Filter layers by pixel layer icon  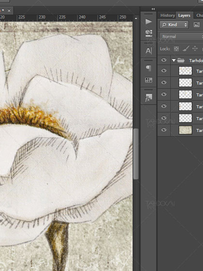(197, 25)
